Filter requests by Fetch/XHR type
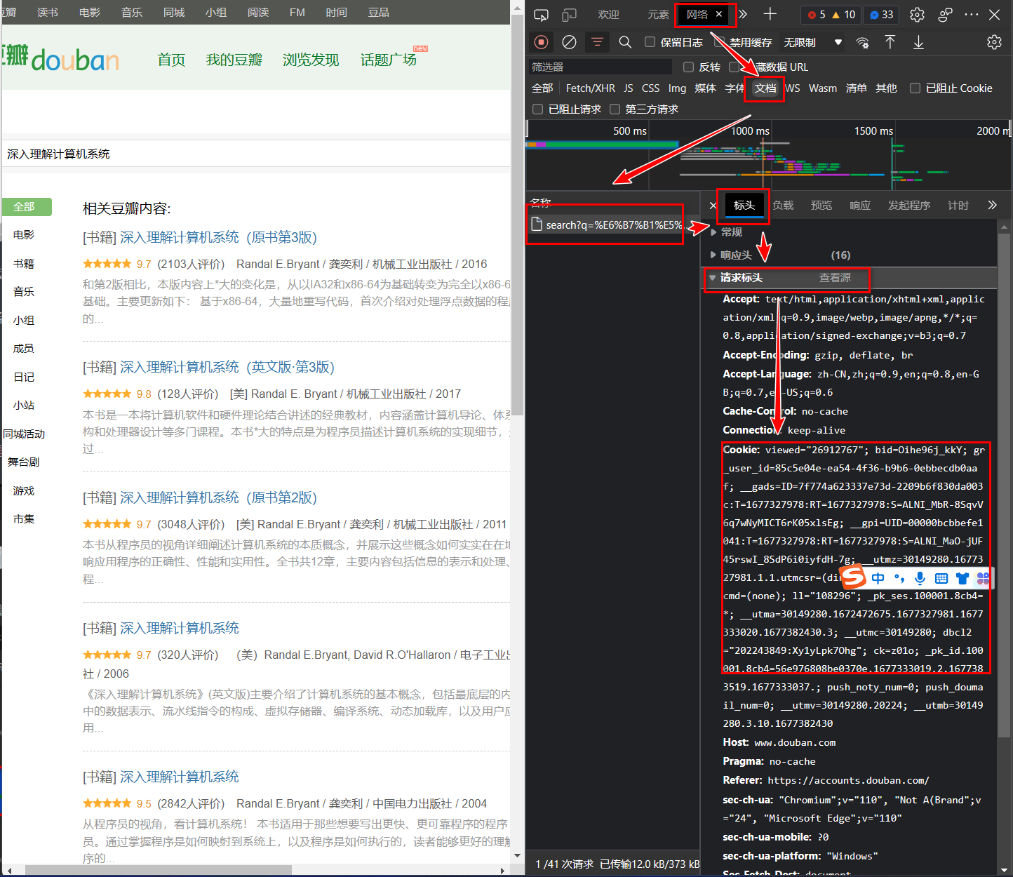The height and width of the screenshot is (877, 1013). pyautogui.click(x=591, y=88)
